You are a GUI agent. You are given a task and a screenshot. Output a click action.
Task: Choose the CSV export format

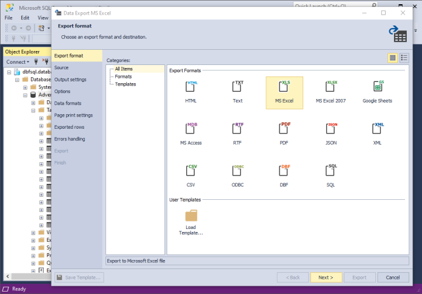191,176
